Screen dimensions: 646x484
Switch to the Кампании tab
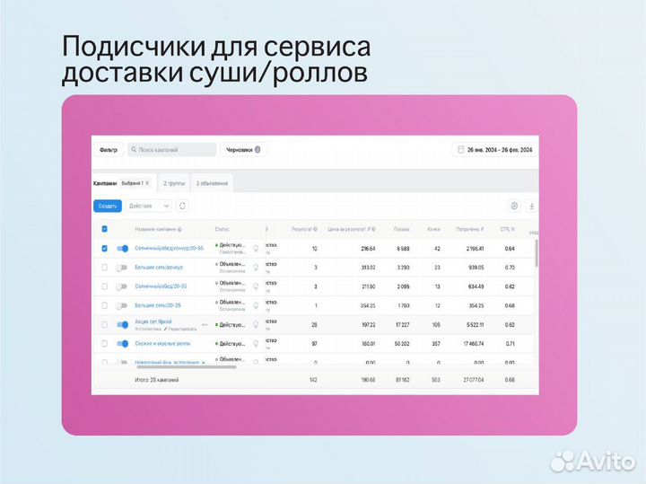pos(105,183)
